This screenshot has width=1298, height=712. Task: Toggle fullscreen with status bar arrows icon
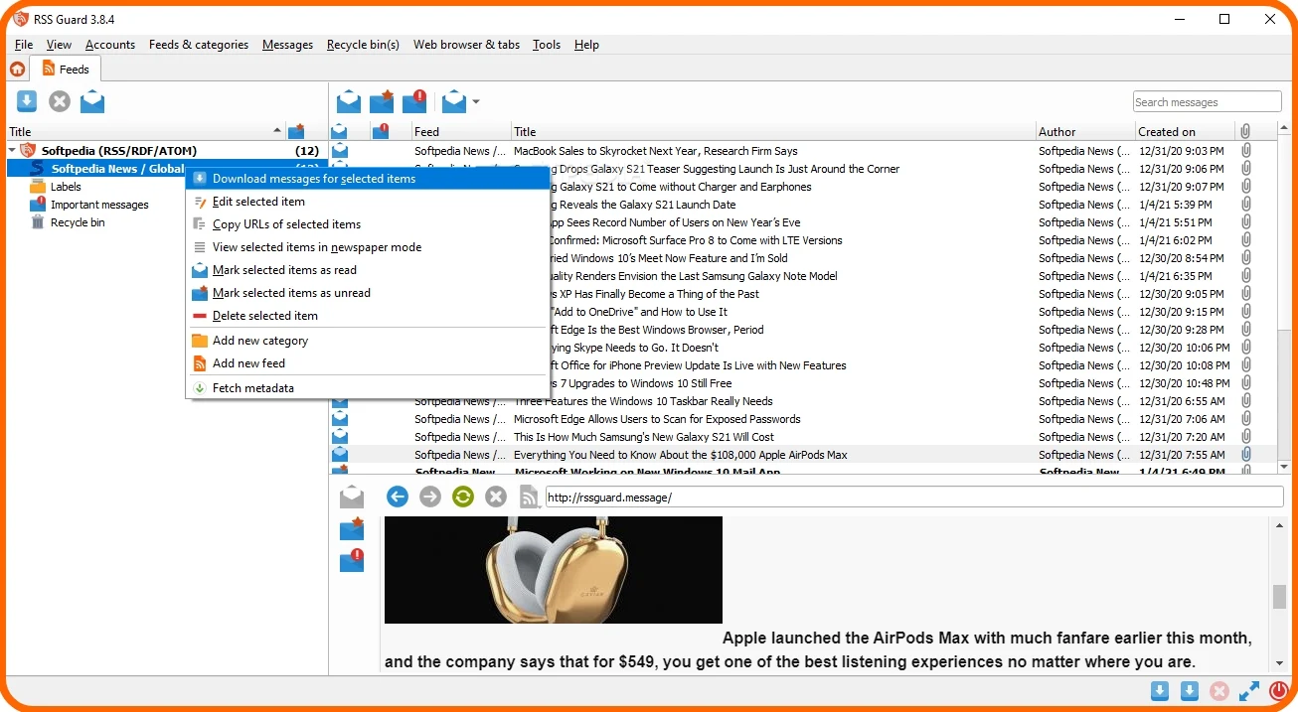[1249, 691]
